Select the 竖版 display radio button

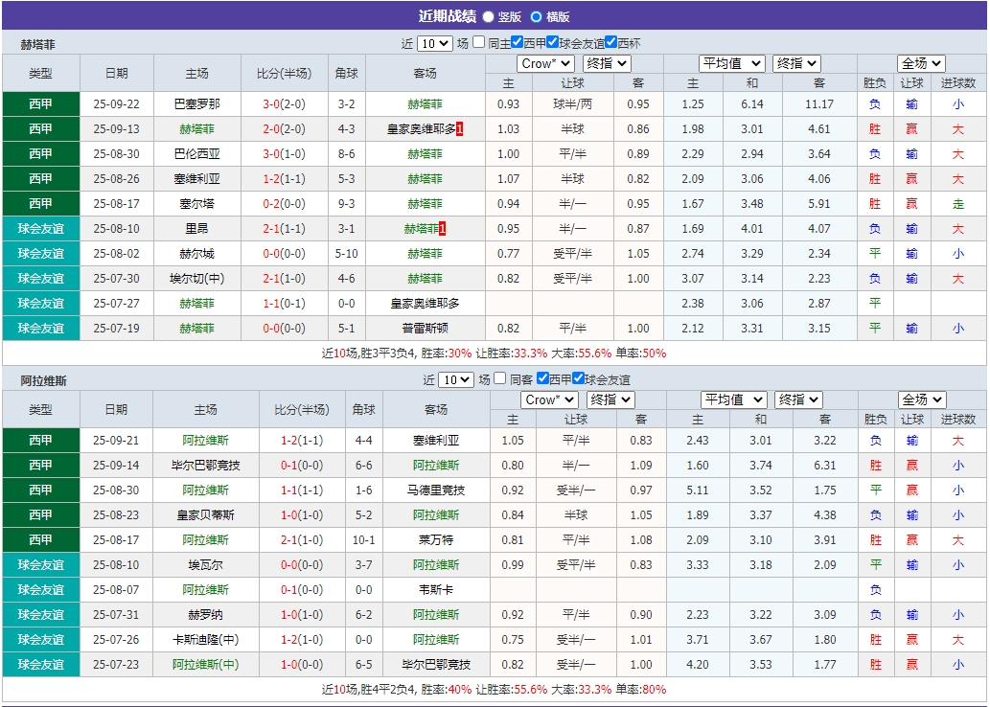[488, 15]
